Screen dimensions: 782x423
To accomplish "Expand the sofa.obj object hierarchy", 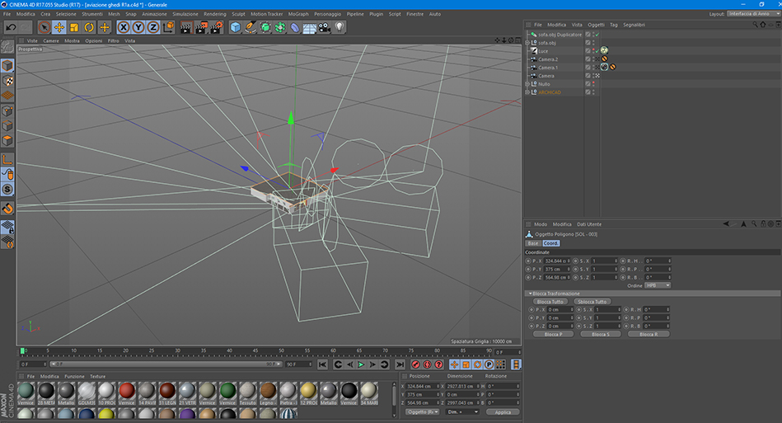I will pos(527,43).
